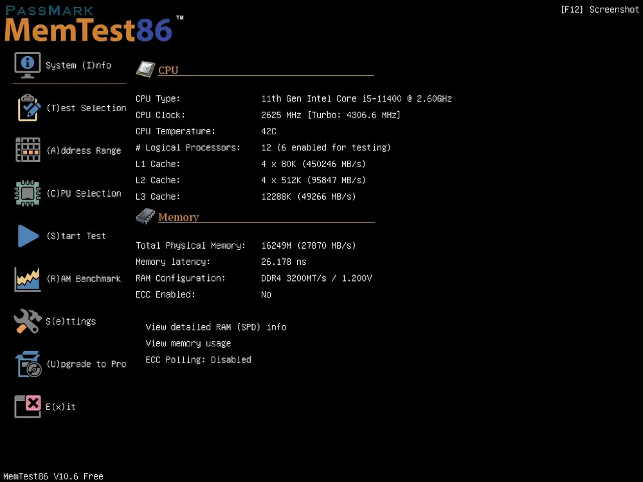Open the (T)est Selection menu label
The width and height of the screenshot is (643, 482).
pyautogui.click(x=86, y=108)
